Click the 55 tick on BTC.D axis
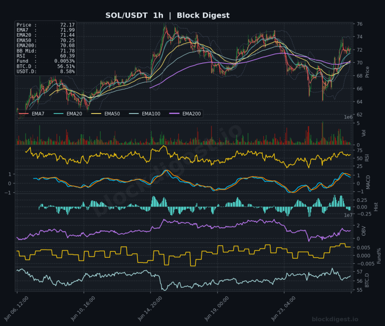Screen dimensions: 385x326 point(359,290)
